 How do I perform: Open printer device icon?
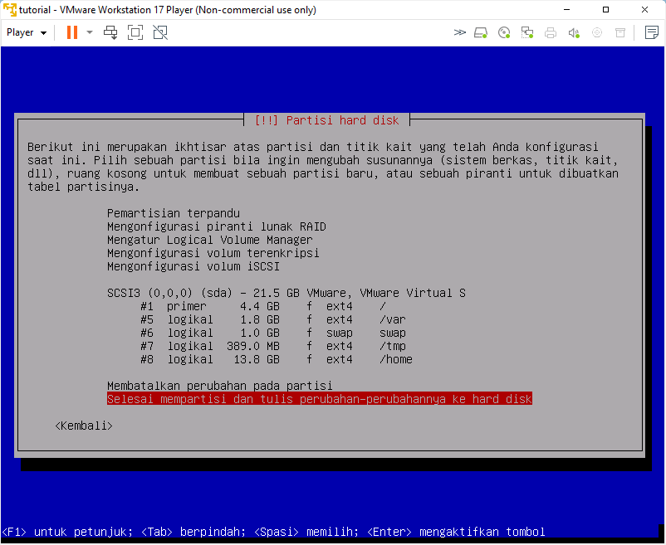[551, 32]
